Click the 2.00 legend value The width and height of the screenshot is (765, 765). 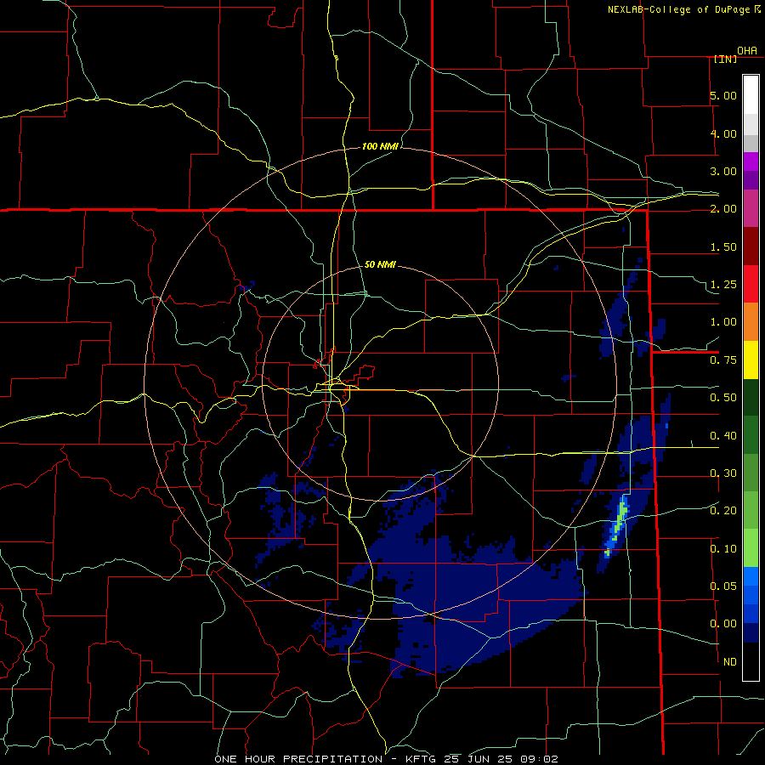723,209
